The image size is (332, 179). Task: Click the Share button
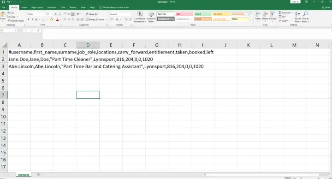(326, 7)
